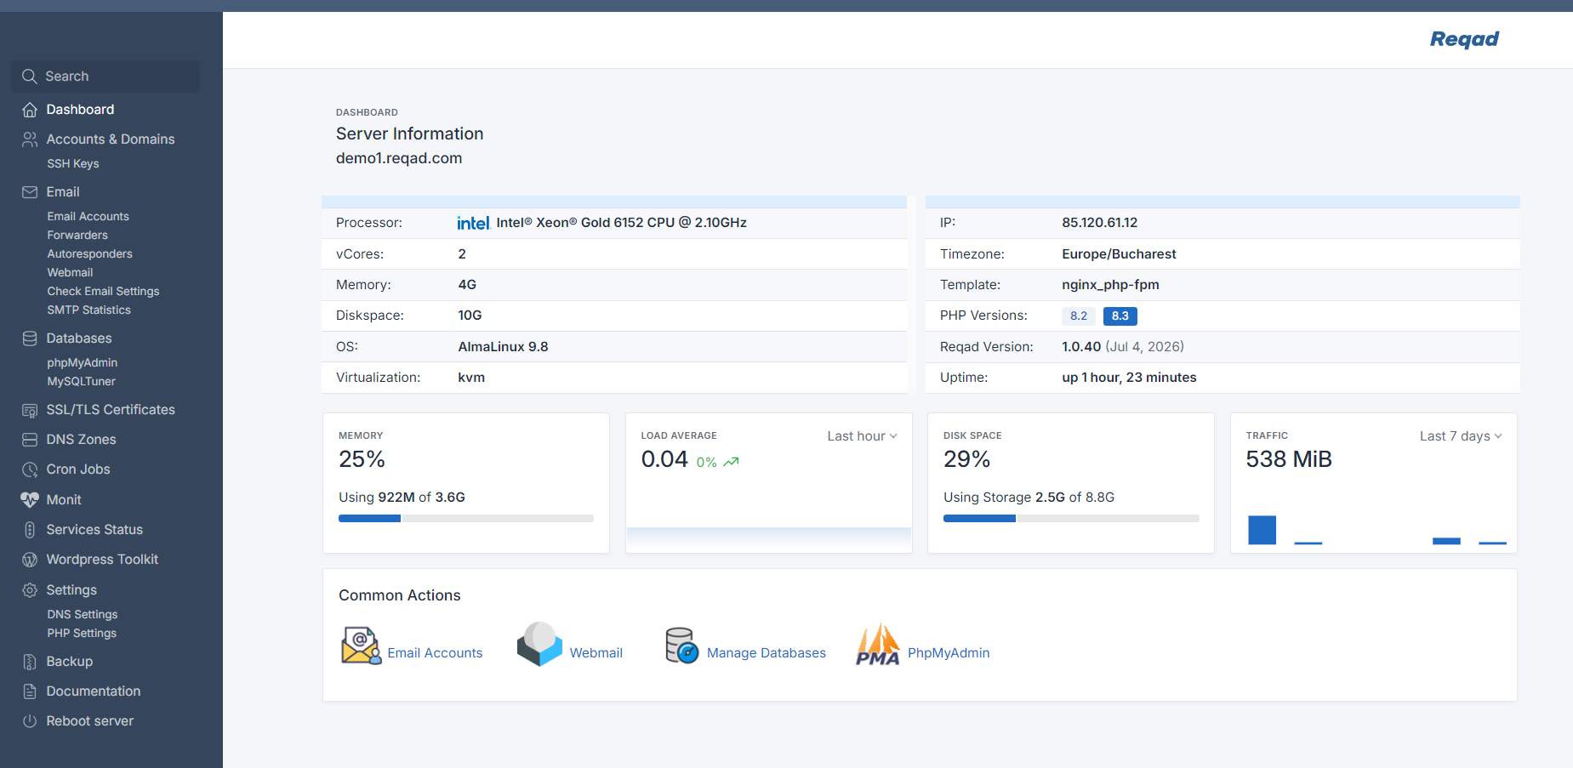Click the Reboot server power icon

pos(30,721)
